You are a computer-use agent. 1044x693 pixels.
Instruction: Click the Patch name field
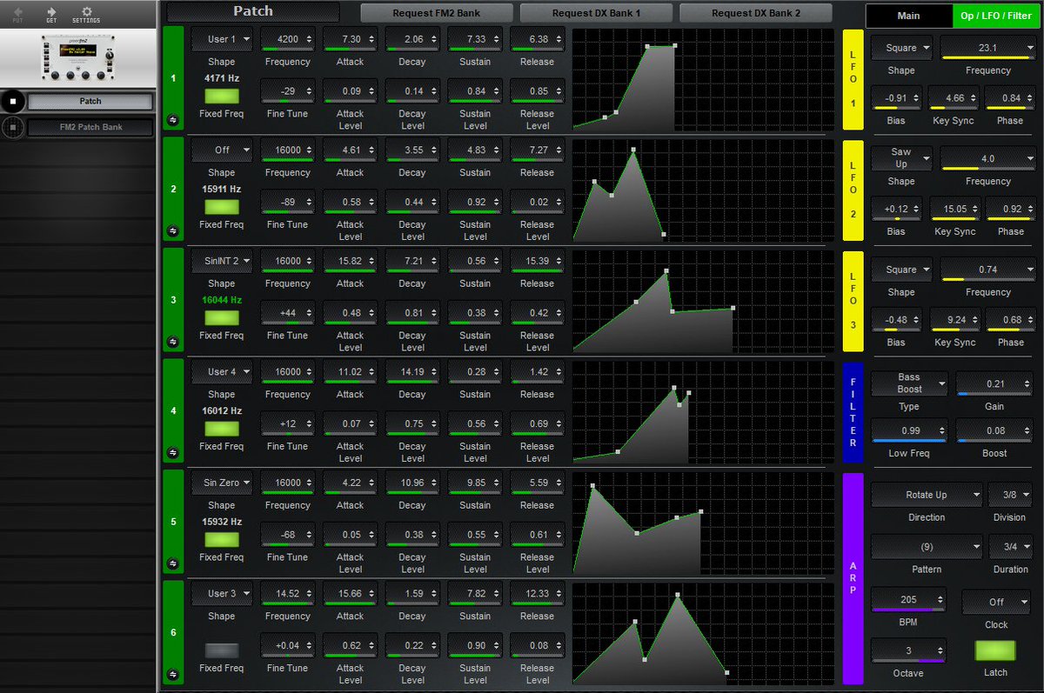(253, 12)
